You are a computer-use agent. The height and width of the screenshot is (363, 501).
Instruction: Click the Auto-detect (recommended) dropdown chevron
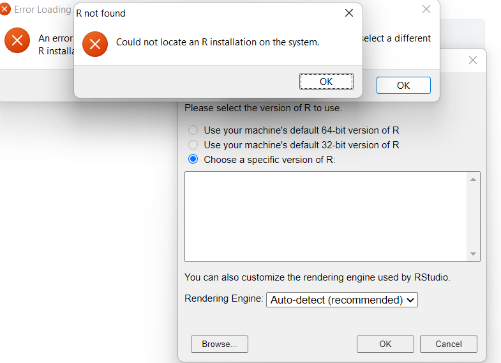[410, 300]
